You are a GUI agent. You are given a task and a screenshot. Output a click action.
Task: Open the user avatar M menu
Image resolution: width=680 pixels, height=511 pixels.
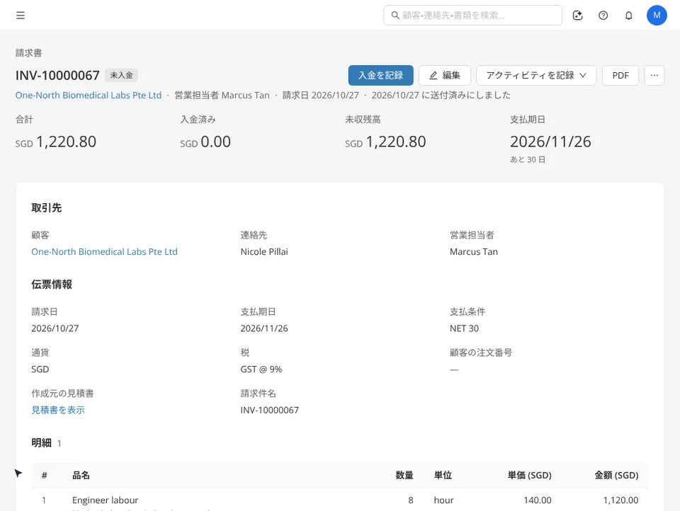click(657, 16)
